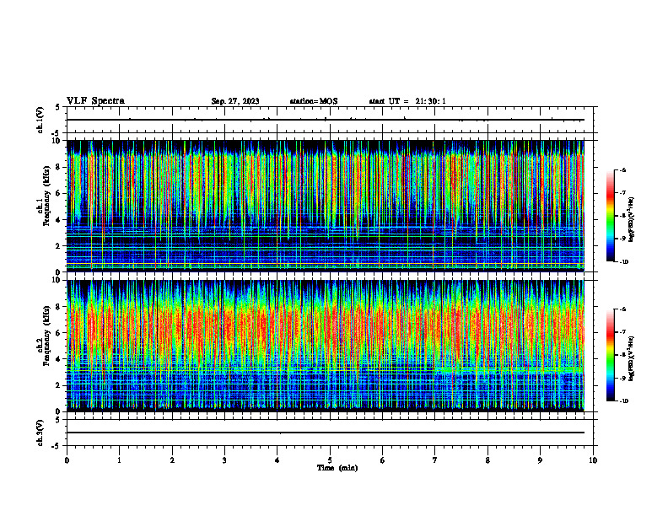Click the time axis tick label "3"
Image resolution: width=668 pixels, height=516 pixels.
[224, 460]
